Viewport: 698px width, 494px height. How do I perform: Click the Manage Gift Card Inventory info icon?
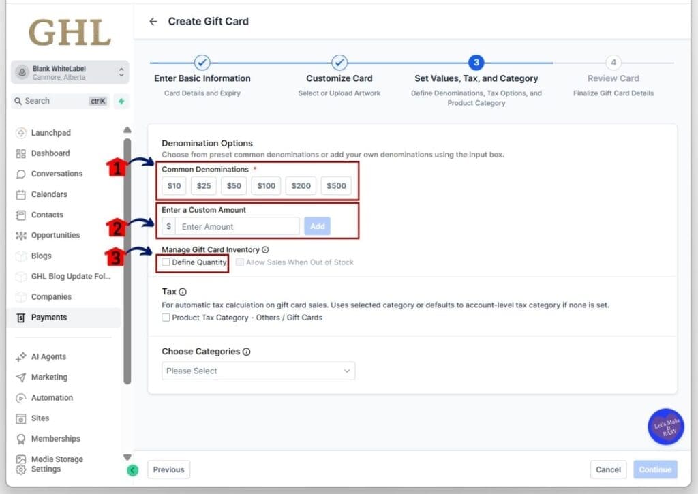coord(265,250)
